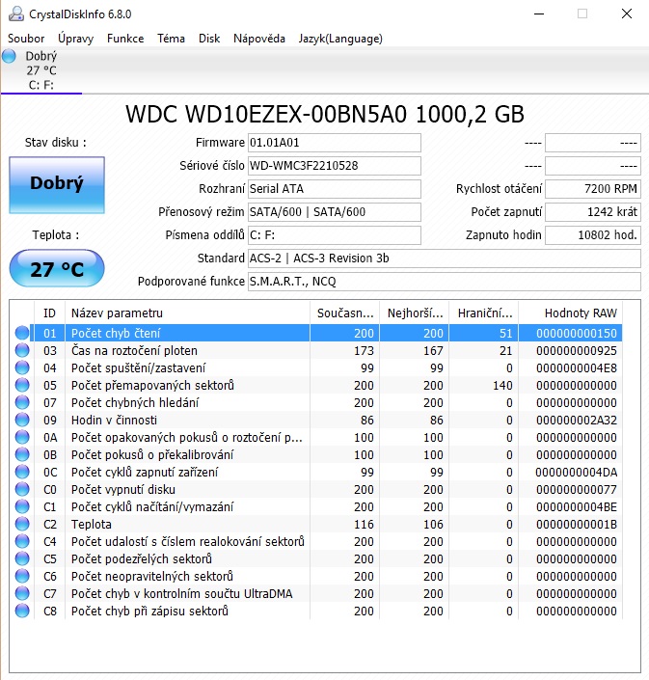The height and width of the screenshot is (680, 649).
Task: Click status orb for Počet podezřelých sektorů
Action: coord(22,558)
